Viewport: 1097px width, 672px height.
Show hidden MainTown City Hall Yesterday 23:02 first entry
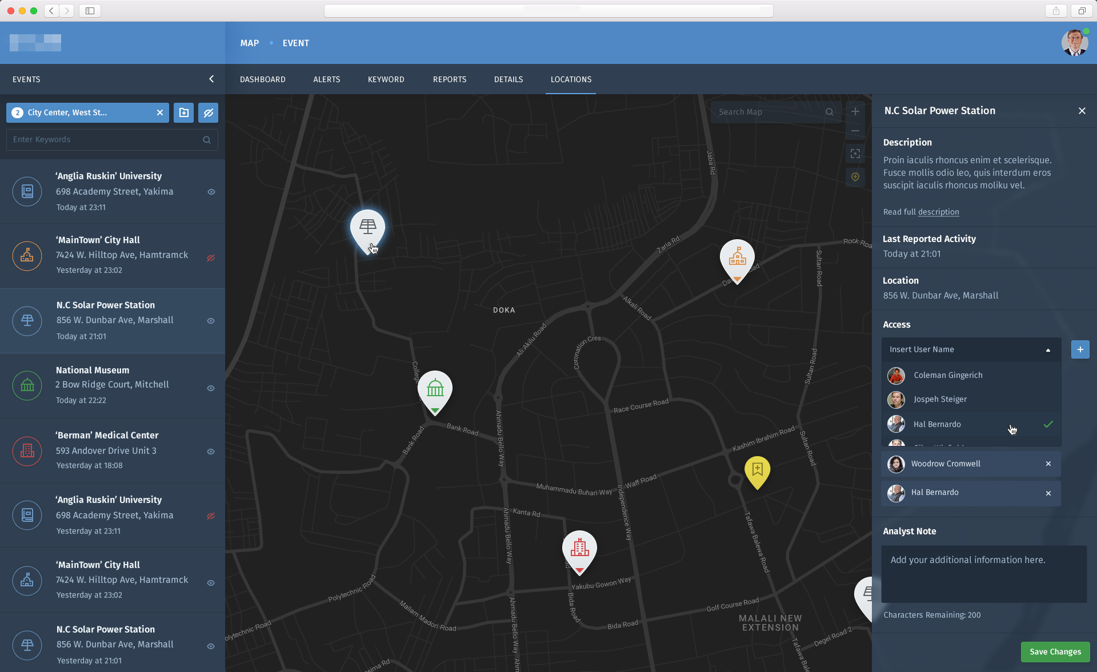(211, 258)
